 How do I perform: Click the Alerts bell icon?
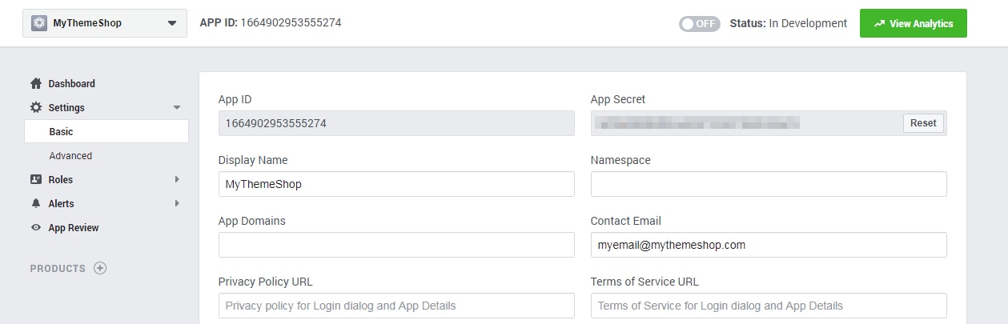pos(35,204)
